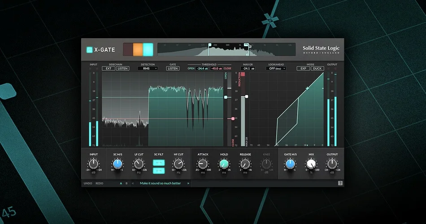
Task: Click the HF CUT knob
Action: pos(178,164)
